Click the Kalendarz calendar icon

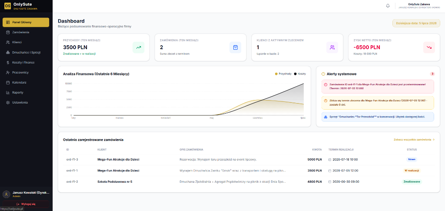(x=8, y=83)
